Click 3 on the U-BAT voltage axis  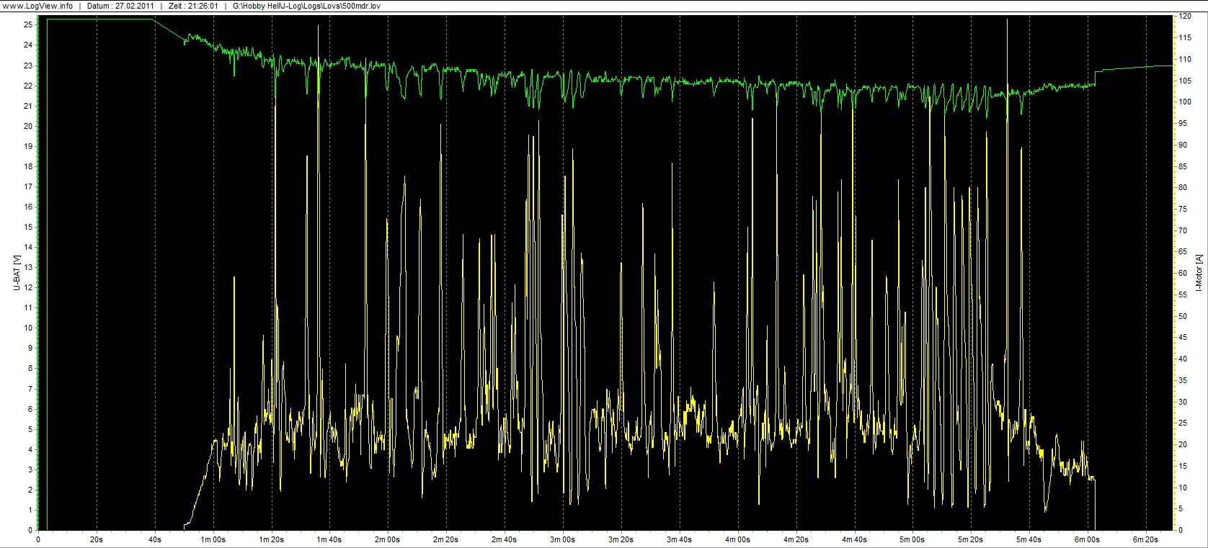[x=30, y=470]
